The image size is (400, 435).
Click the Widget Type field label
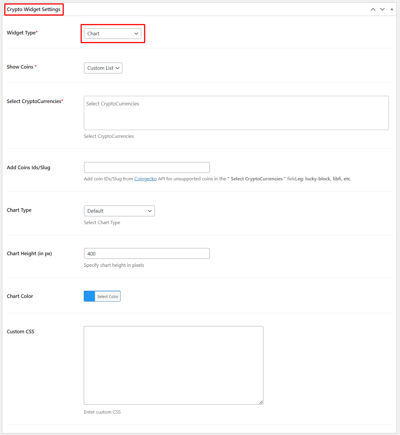pyautogui.click(x=21, y=33)
